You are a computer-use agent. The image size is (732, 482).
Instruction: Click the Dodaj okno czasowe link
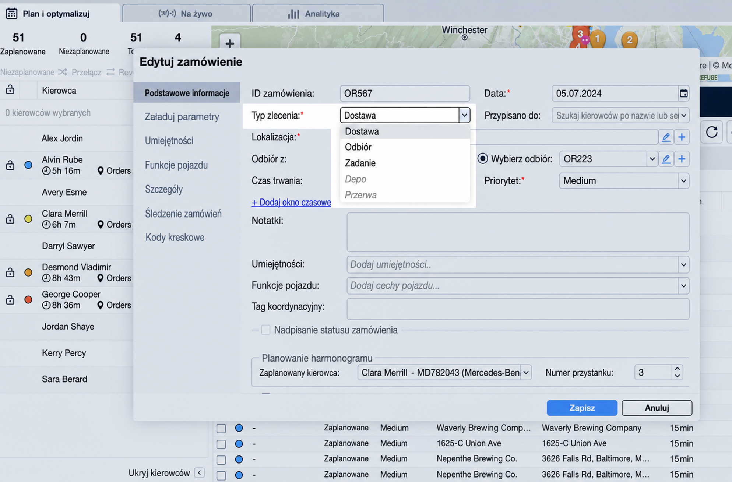[291, 203]
